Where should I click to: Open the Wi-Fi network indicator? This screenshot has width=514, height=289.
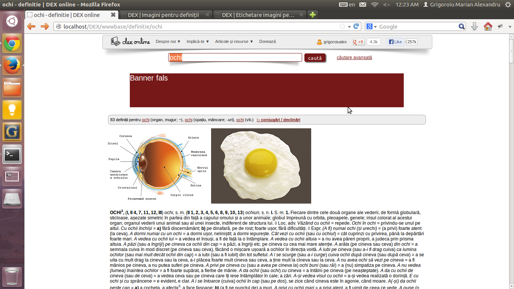pyautogui.click(x=374, y=5)
